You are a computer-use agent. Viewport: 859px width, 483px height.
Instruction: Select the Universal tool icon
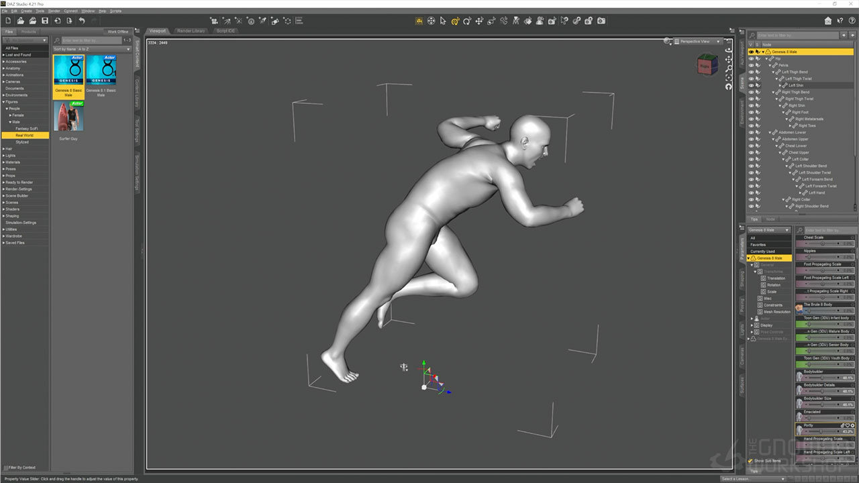point(431,21)
